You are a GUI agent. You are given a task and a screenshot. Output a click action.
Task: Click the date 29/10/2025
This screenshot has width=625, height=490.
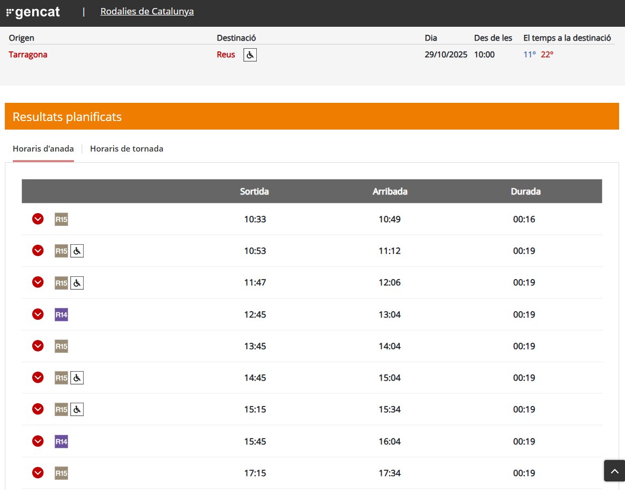pyautogui.click(x=445, y=55)
